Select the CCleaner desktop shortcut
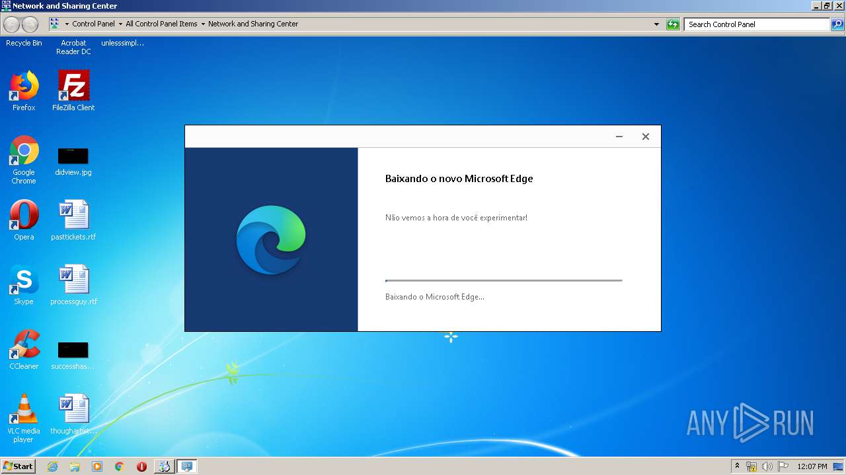This screenshot has height=475, width=846. pos(24,350)
